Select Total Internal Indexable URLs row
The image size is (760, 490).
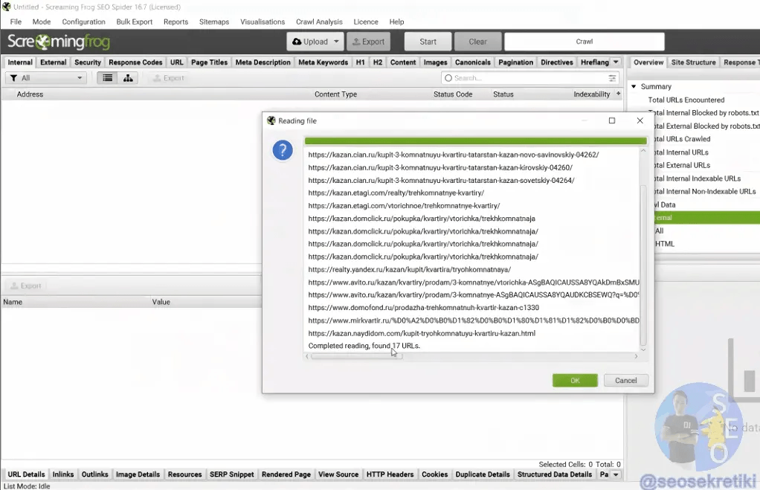coord(698,178)
